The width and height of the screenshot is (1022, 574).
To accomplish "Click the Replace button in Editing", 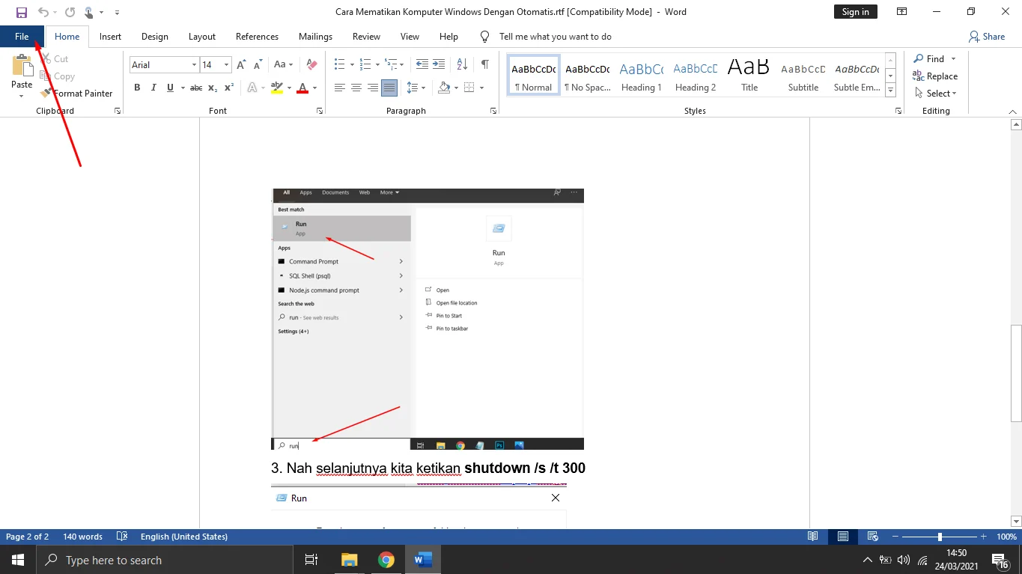I will click(935, 76).
